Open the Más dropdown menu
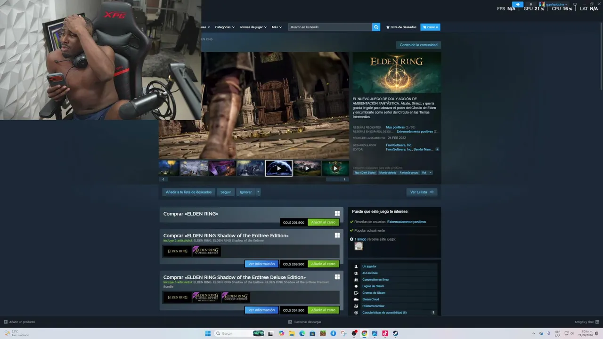 click(277, 27)
